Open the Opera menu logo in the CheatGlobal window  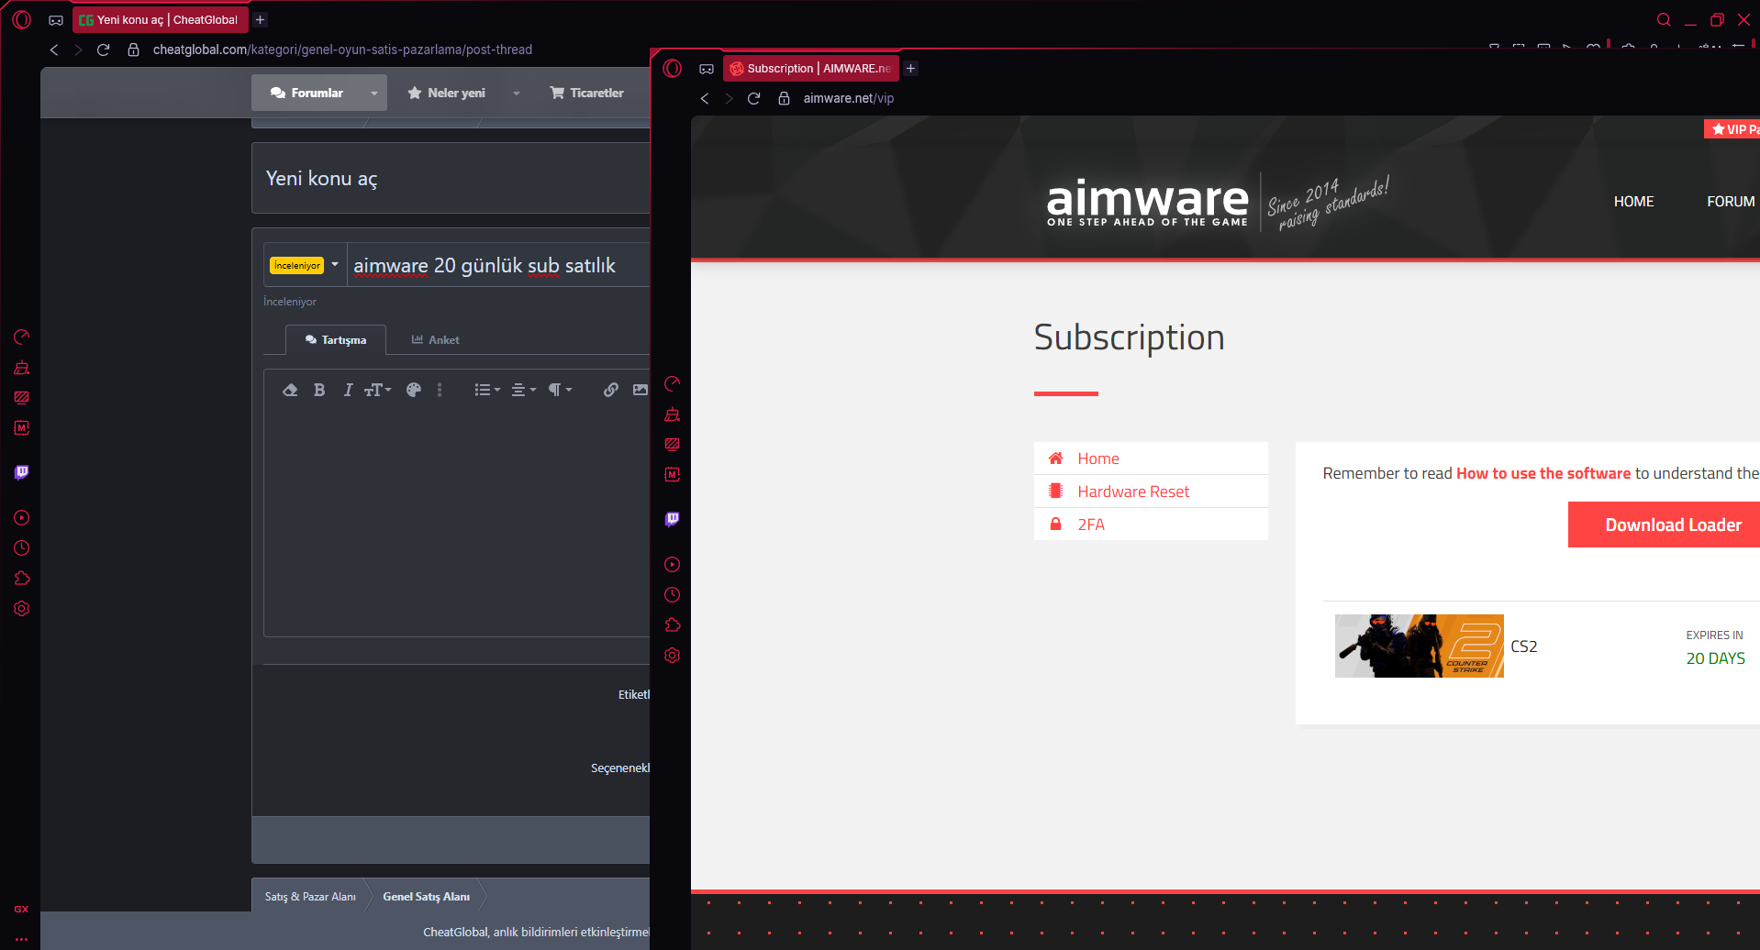click(22, 19)
